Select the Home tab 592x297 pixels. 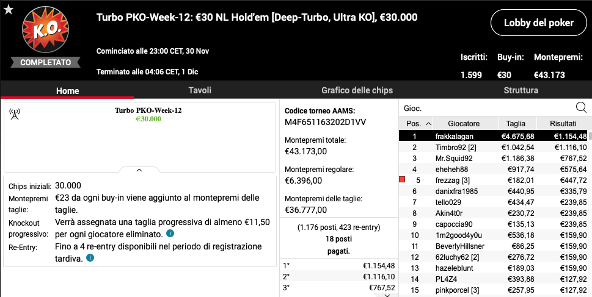click(x=67, y=91)
